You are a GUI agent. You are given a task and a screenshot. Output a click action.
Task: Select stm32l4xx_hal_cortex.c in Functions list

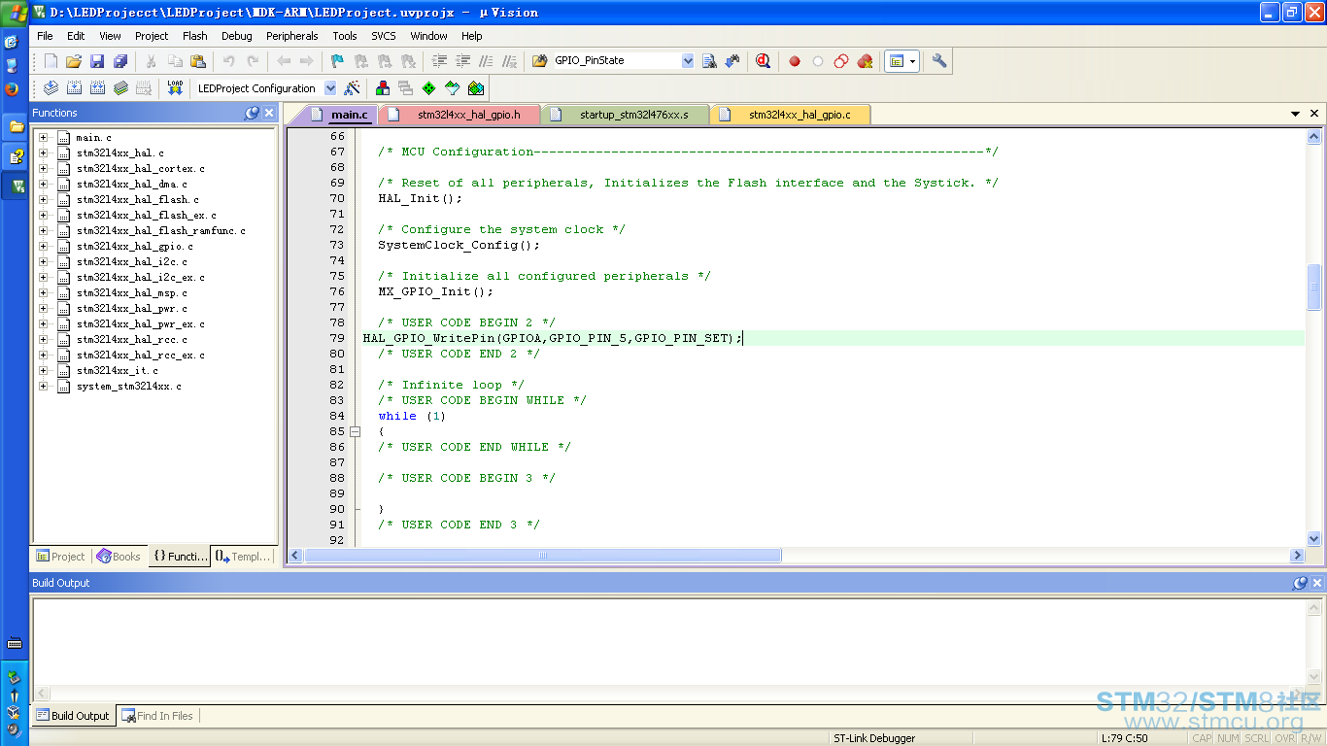coord(140,169)
